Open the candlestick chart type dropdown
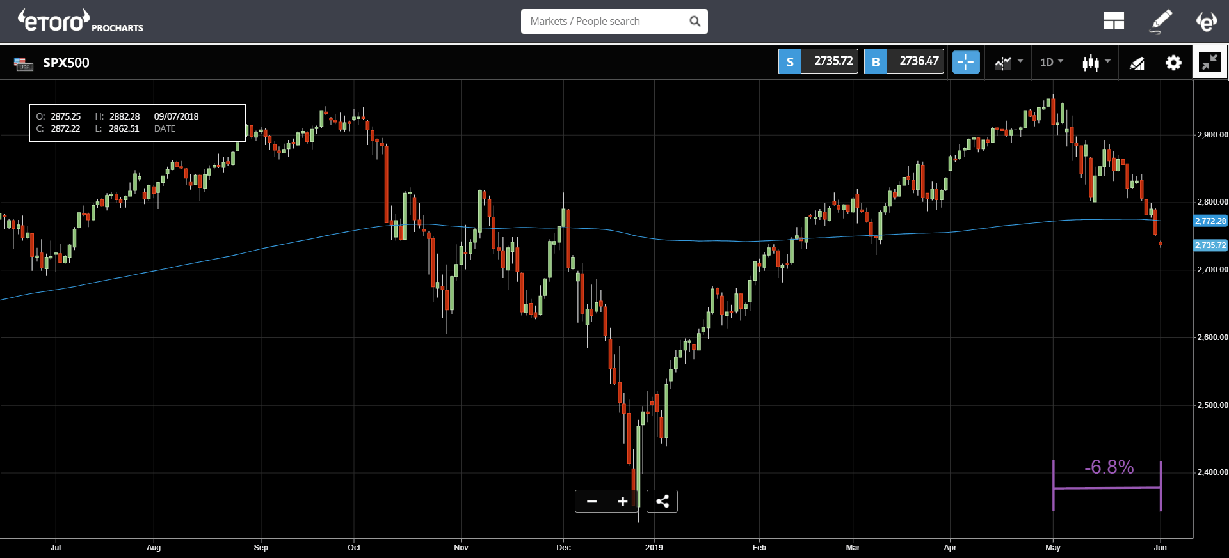 [1096, 62]
